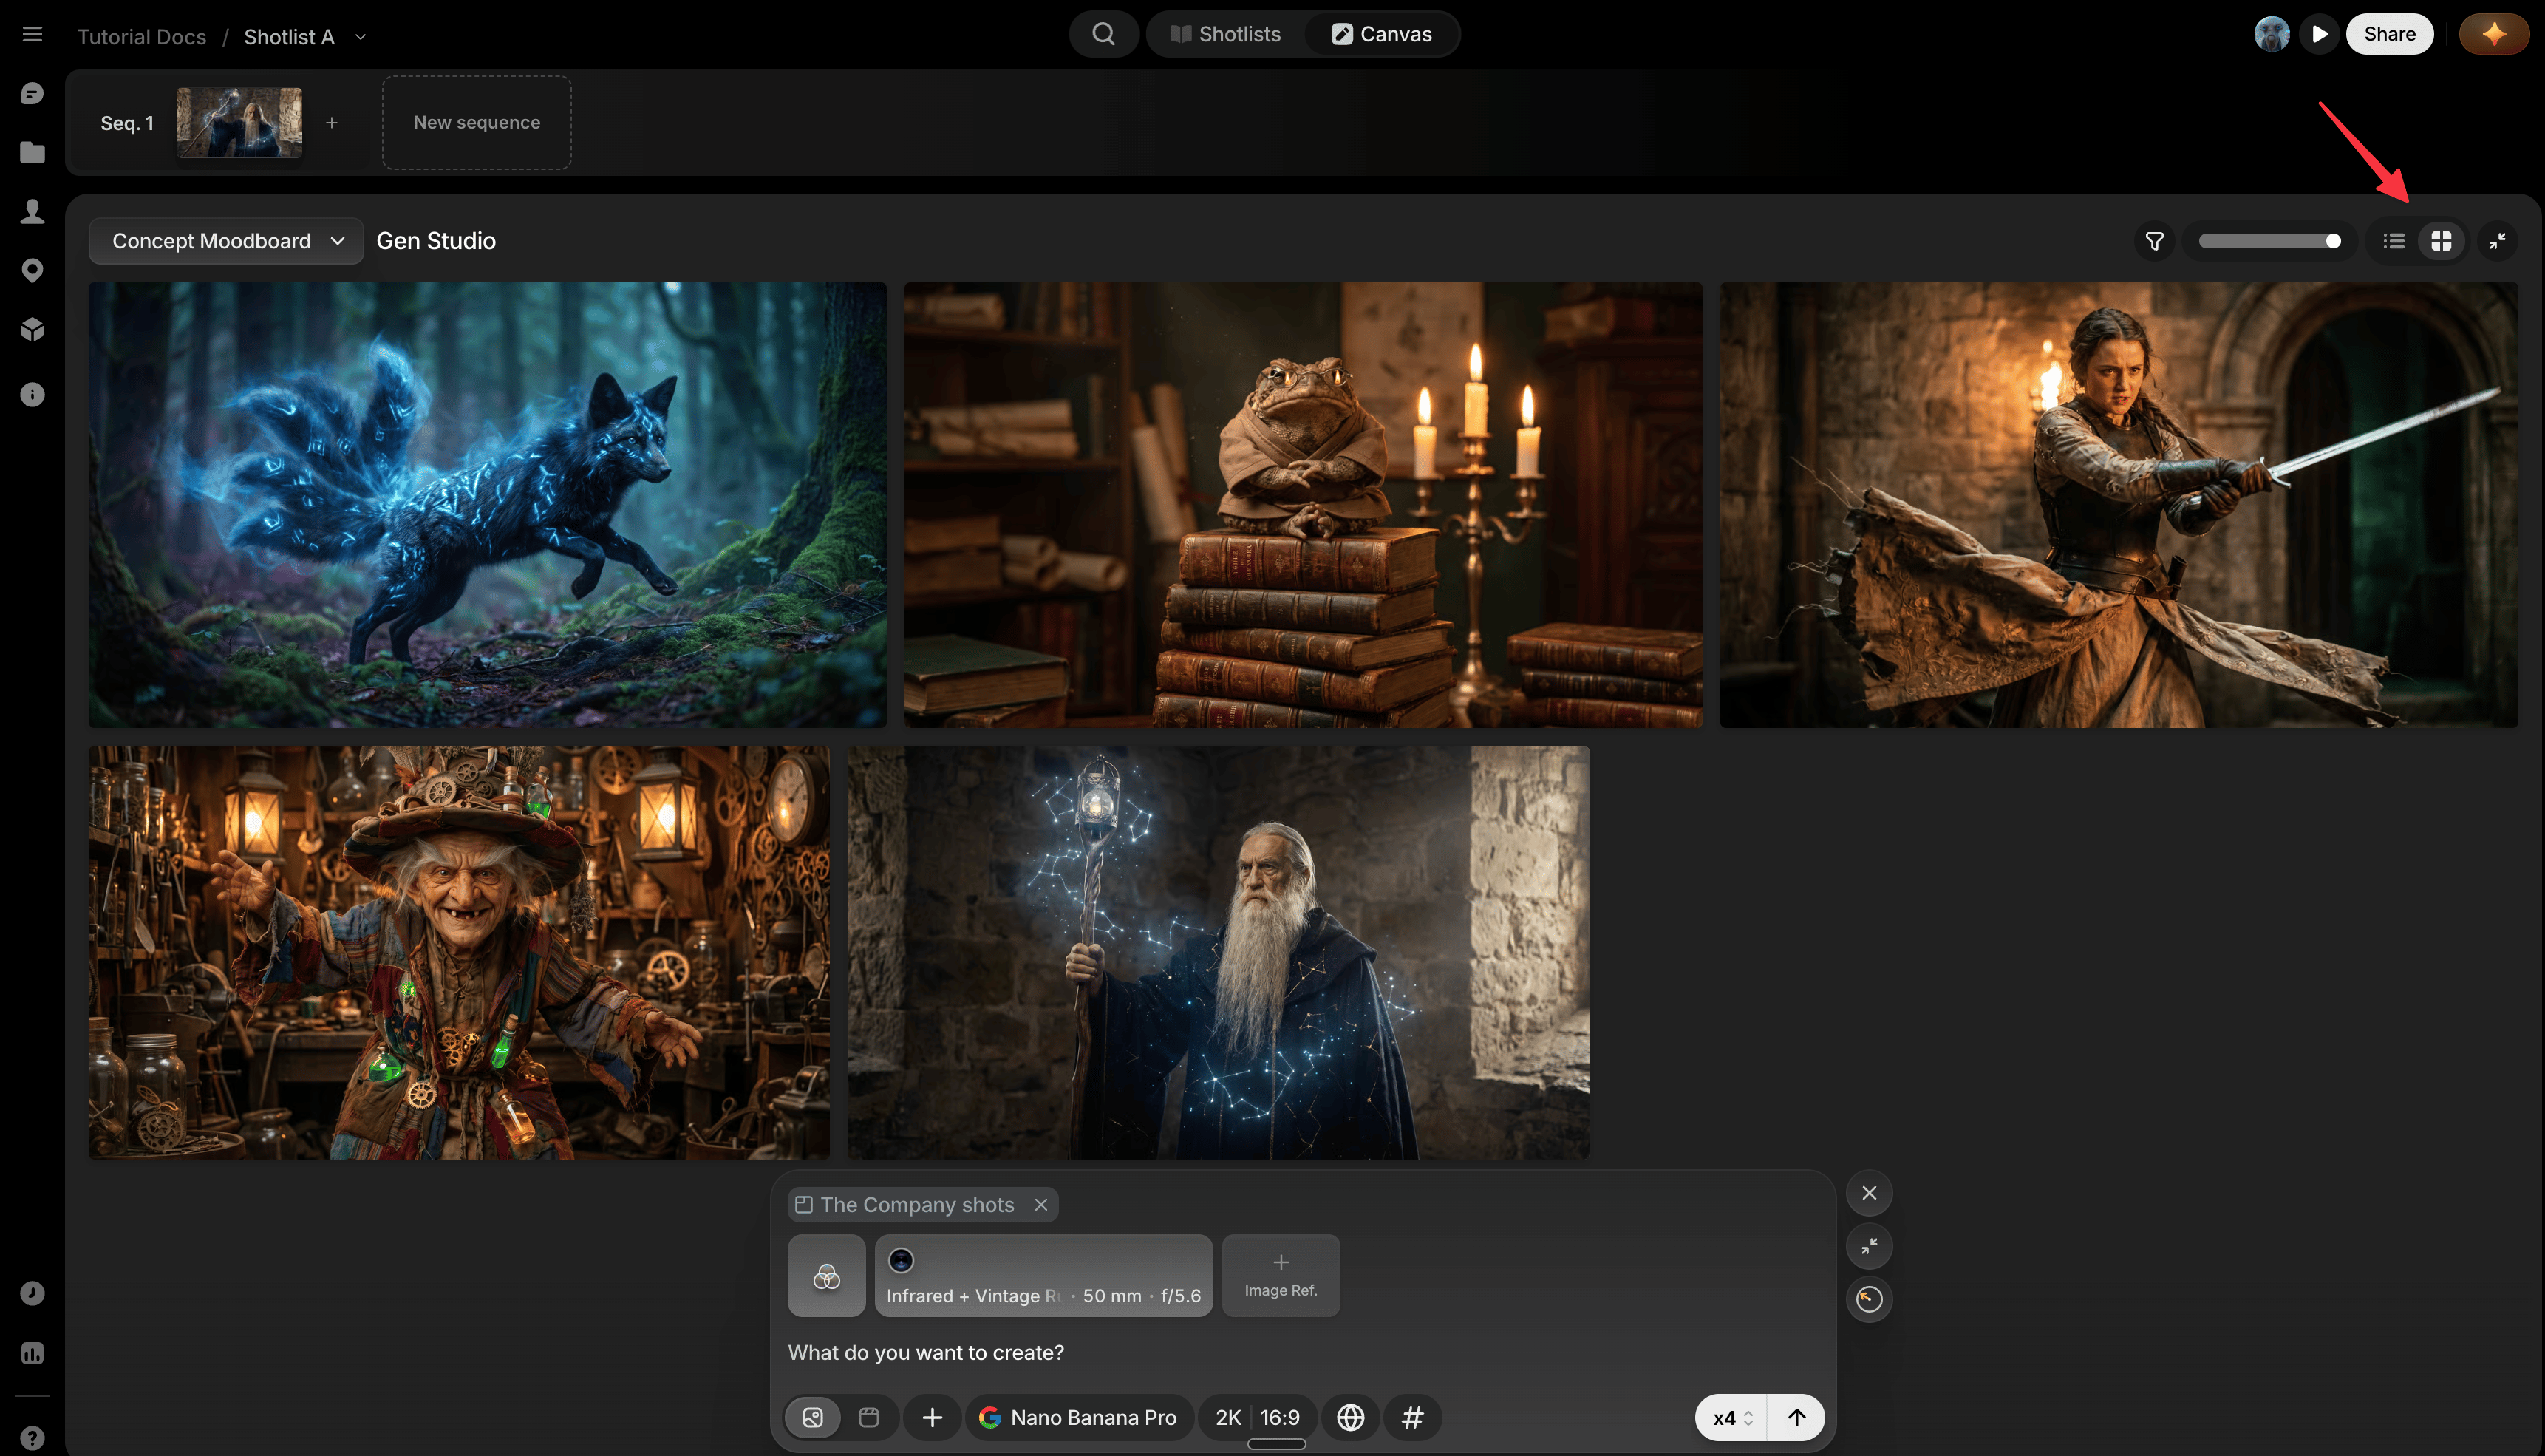Close the prompt panel with X
Viewport: 2545px width, 1456px height.
[1870, 1193]
